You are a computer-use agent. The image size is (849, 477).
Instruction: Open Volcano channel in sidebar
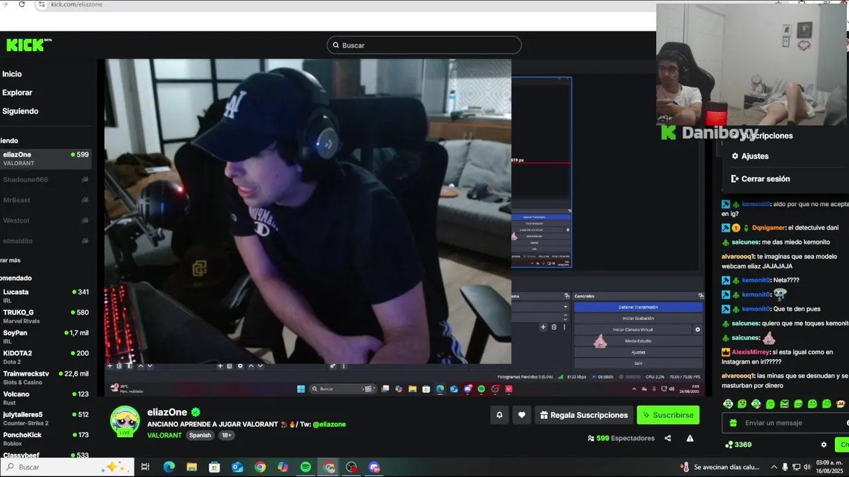point(46,397)
